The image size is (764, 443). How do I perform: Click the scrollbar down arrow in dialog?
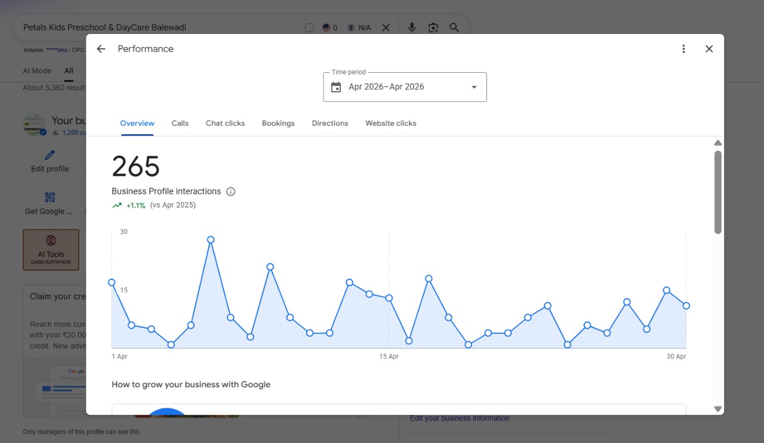point(718,409)
